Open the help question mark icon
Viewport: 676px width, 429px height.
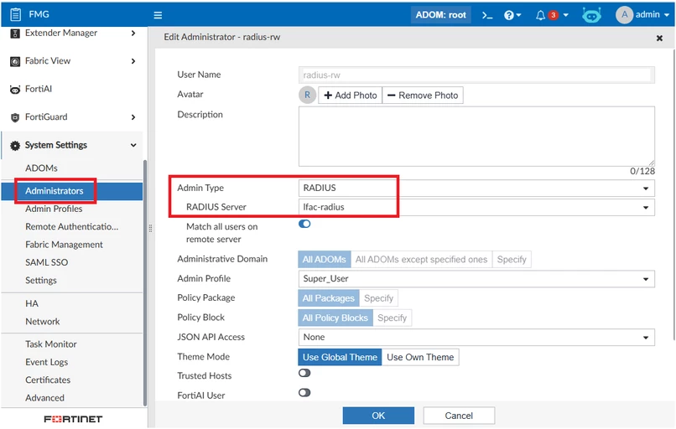tap(509, 15)
